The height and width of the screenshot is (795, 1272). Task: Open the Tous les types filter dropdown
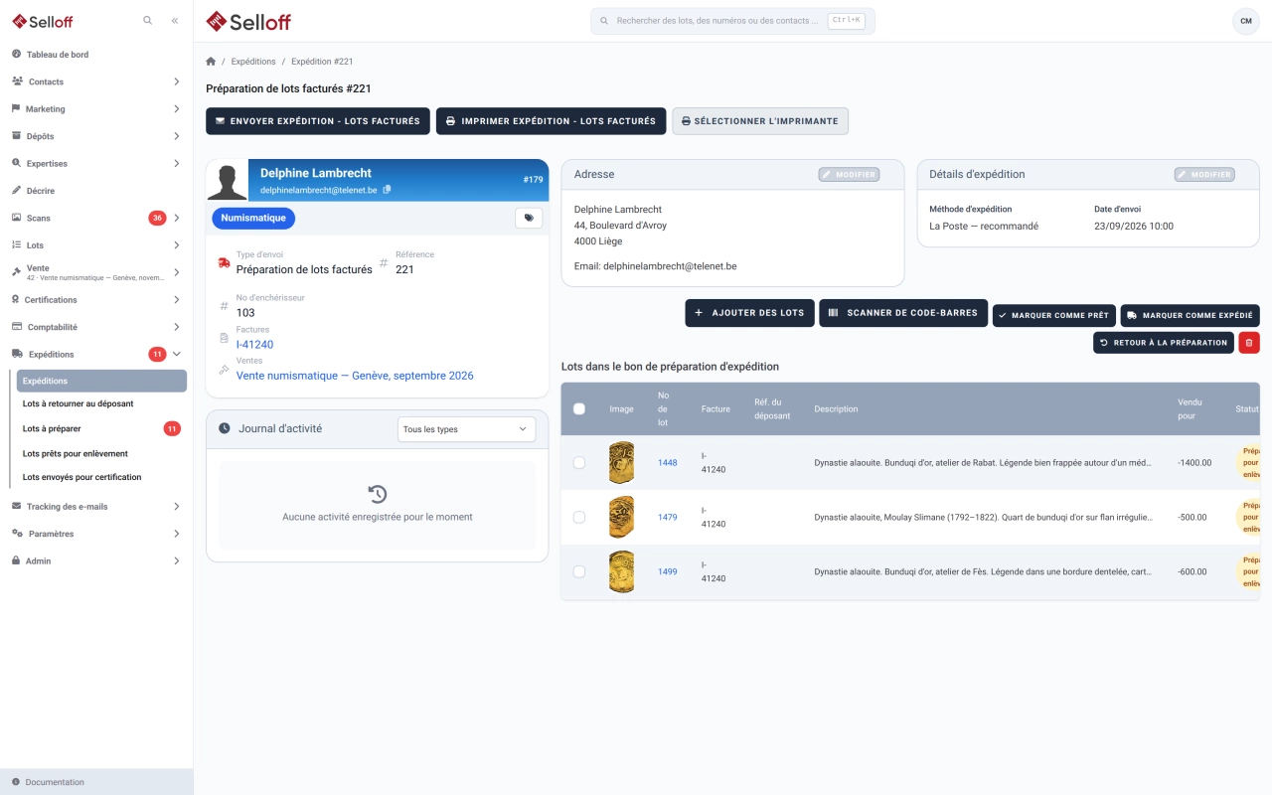click(x=466, y=429)
